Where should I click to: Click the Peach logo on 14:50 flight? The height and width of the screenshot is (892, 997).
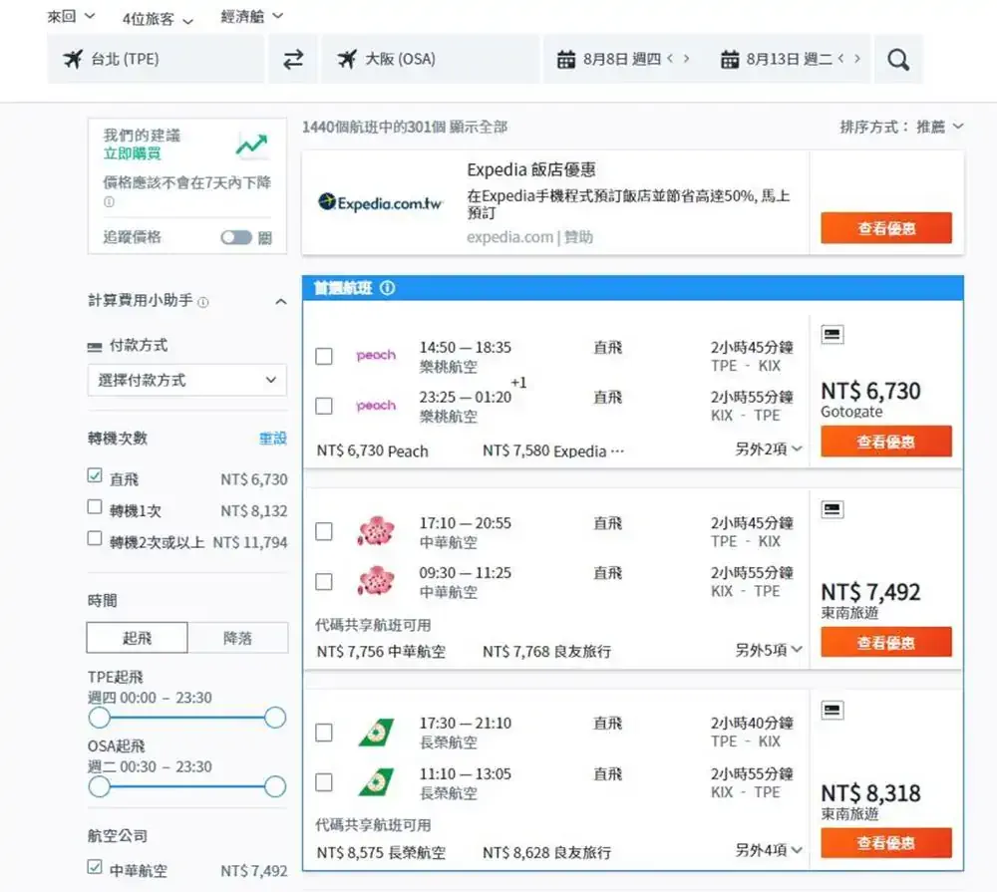pos(376,355)
